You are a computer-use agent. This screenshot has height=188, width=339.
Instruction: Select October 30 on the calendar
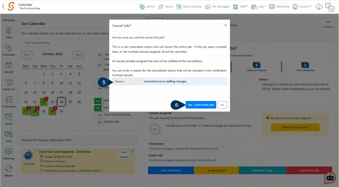(52, 111)
